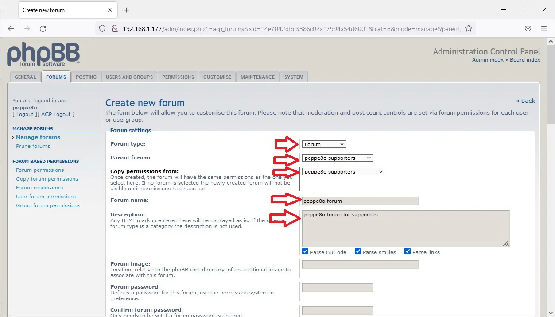The height and width of the screenshot is (317, 555).
Task: Click the Admin index link
Action: [488, 60]
